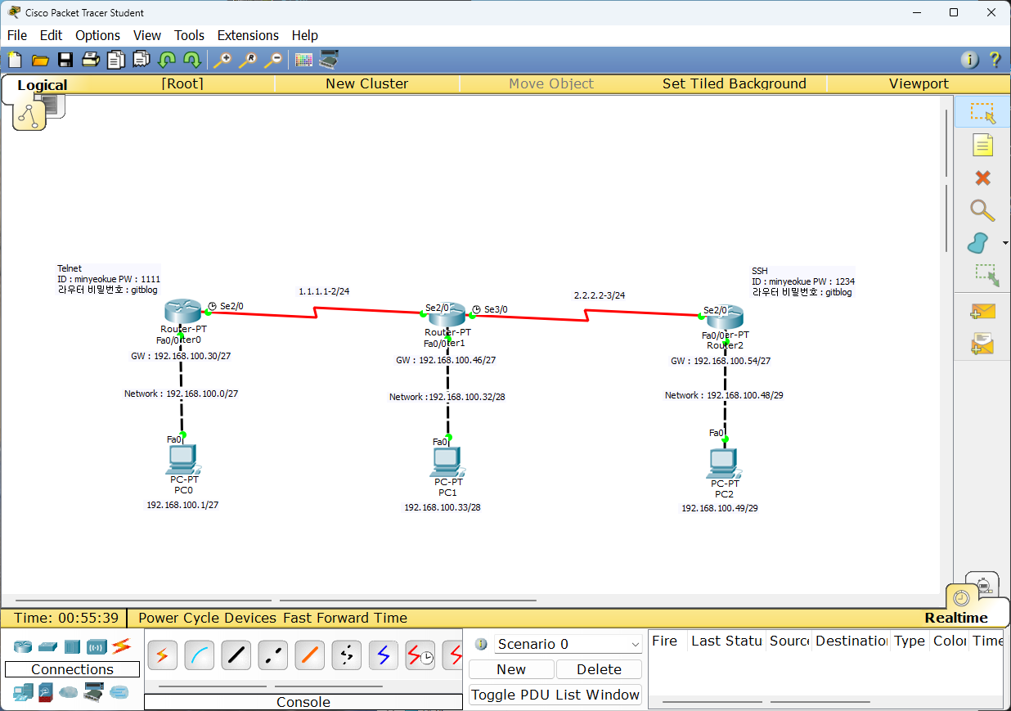This screenshot has height=711, width=1011.
Task: Open the Tools menu
Action: point(189,35)
